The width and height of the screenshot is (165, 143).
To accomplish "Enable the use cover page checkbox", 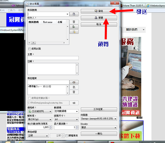I will [30, 49].
